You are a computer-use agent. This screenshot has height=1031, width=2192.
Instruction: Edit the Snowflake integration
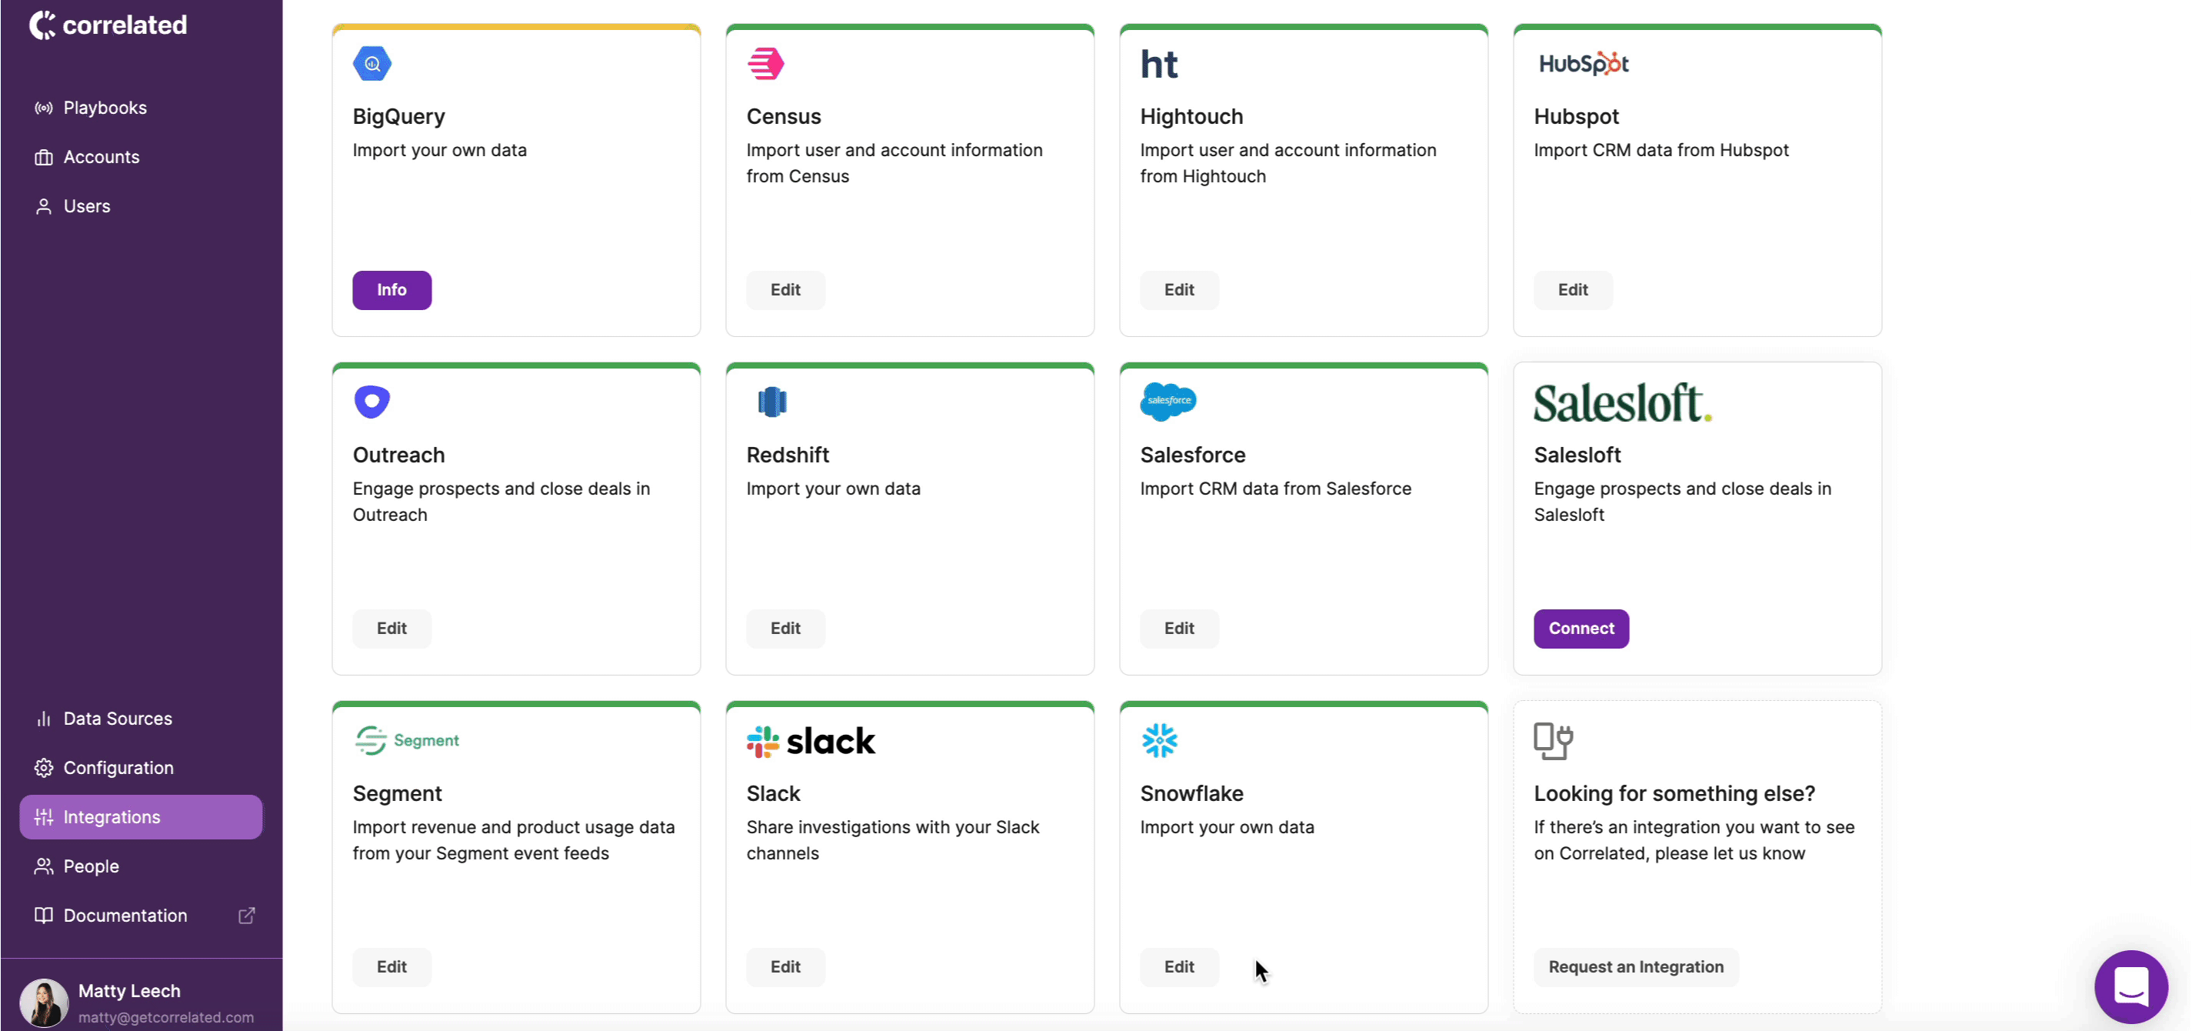click(1179, 967)
